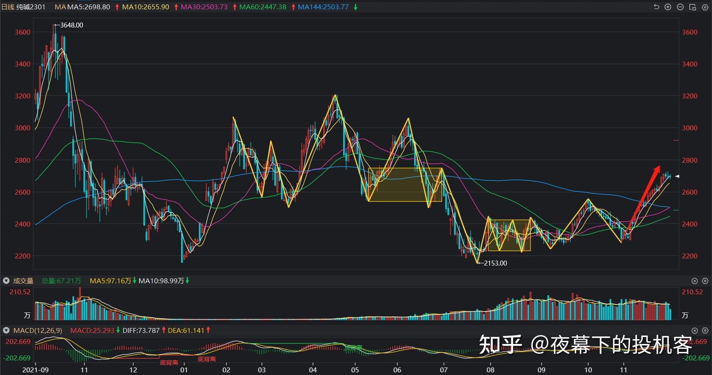The image size is (712, 375).
Task: Click the volume MA5:97.16万 text
Action: (111, 281)
